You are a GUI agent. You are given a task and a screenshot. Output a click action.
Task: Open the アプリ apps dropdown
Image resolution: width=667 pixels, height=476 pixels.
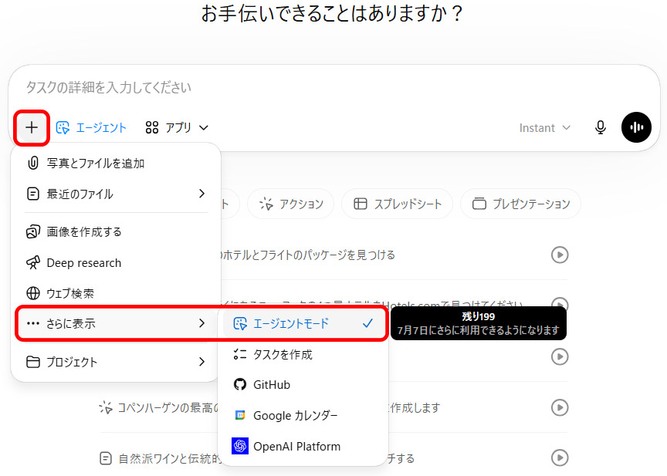[177, 127]
